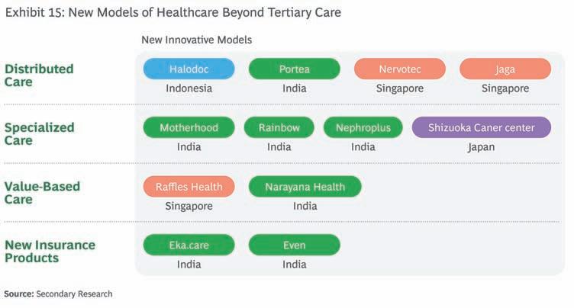Viewport: 574px width, 308px height.
Task: Click the blue Halodoc pill
Action: point(189,69)
